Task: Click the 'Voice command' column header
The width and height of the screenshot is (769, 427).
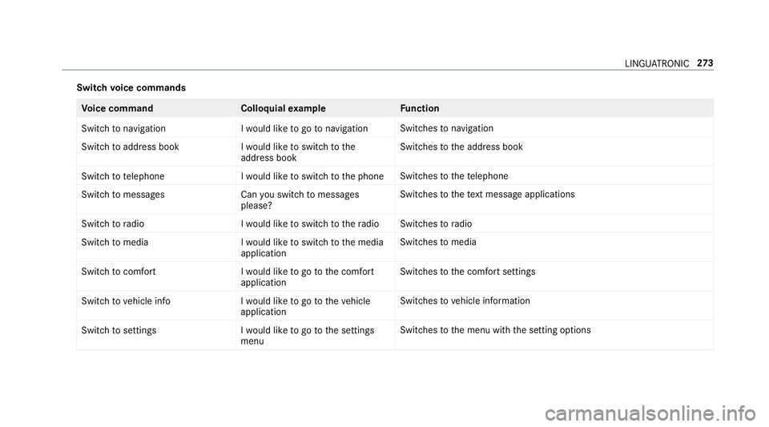Action: pyautogui.click(x=117, y=108)
